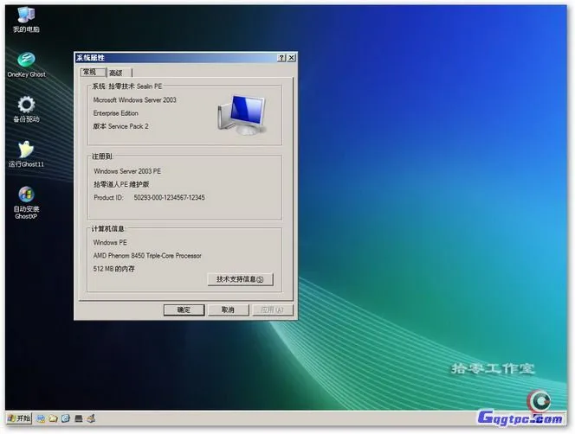Open the 备份驱动 gear icon
The width and height of the screenshot is (575, 434).
click(x=26, y=109)
